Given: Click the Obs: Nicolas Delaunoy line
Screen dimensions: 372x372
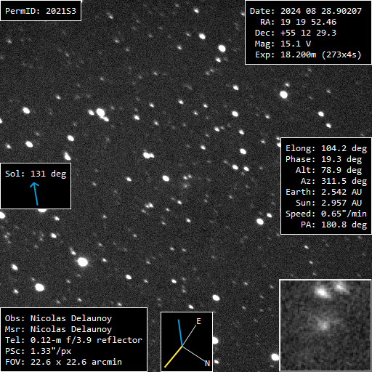Looking at the screenshot, I should [x=58, y=318].
